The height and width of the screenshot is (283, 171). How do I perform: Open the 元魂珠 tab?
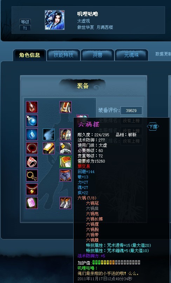pos(131,55)
